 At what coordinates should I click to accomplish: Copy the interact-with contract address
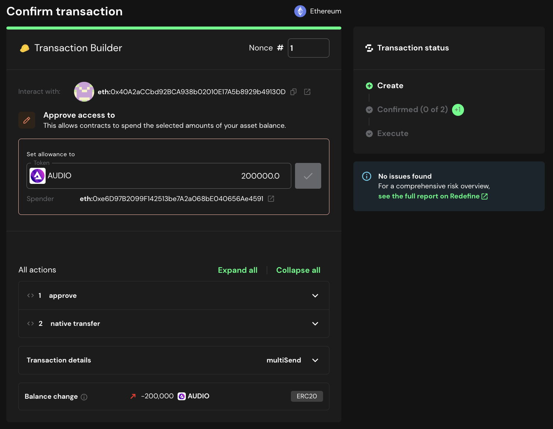[294, 92]
